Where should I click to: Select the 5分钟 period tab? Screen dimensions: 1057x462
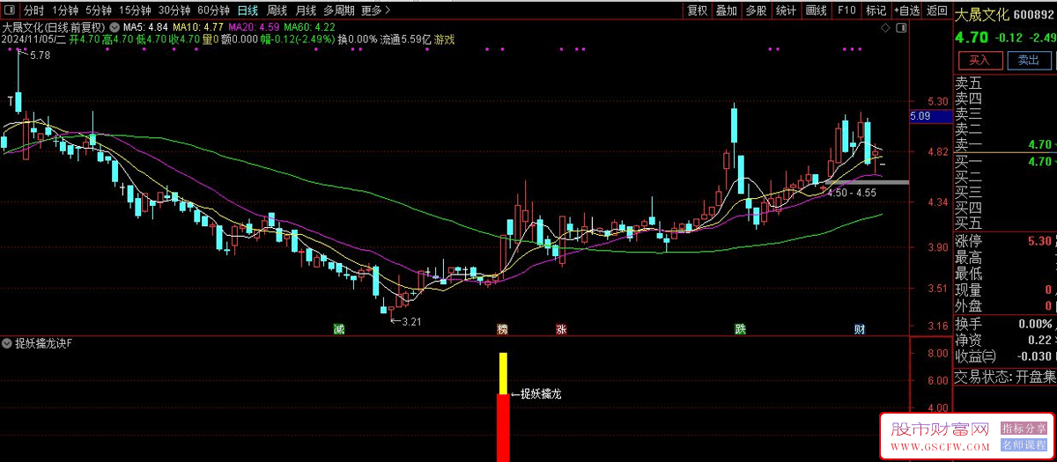(99, 11)
